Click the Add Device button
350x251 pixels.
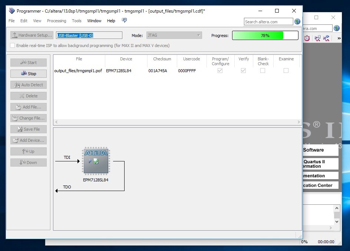[x=29, y=140]
